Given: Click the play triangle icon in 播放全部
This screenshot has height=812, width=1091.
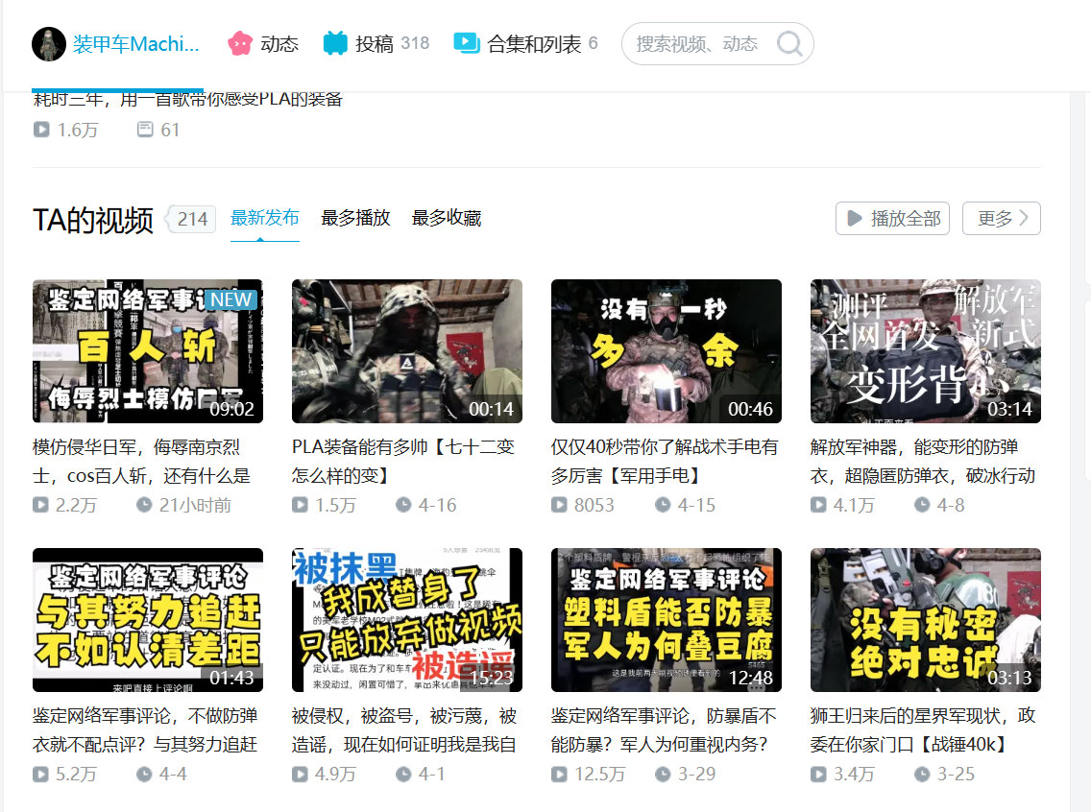Looking at the screenshot, I should (855, 218).
